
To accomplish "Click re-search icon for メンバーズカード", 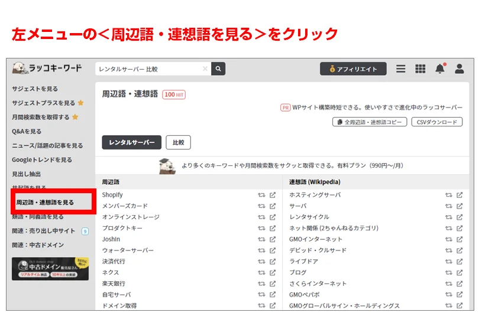I will (x=261, y=206).
